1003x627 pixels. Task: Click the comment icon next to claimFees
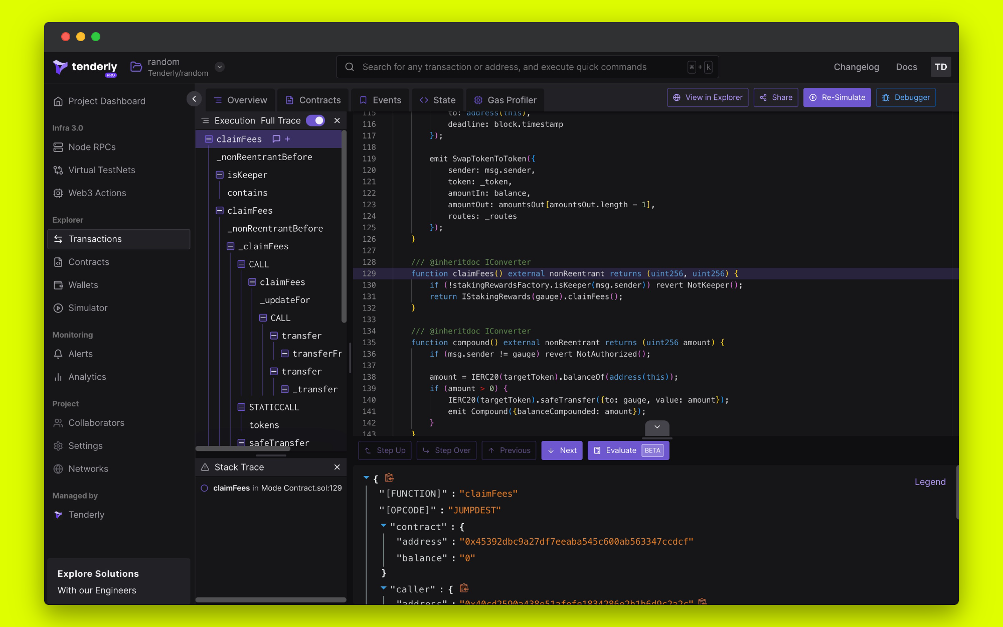(x=277, y=139)
